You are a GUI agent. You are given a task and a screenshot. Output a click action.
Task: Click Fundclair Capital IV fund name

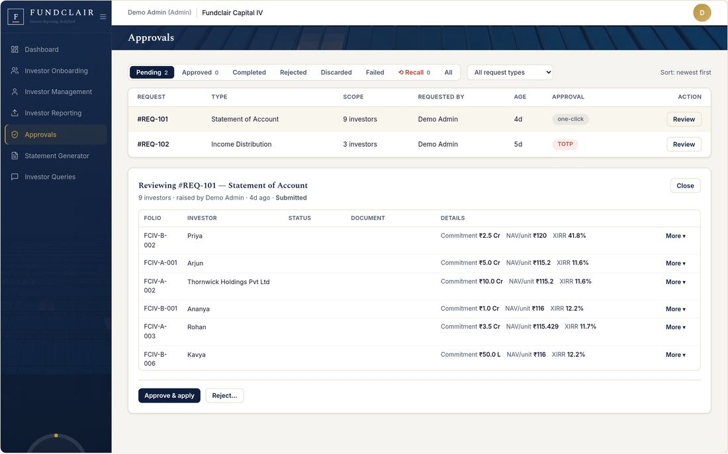click(x=232, y=13)
